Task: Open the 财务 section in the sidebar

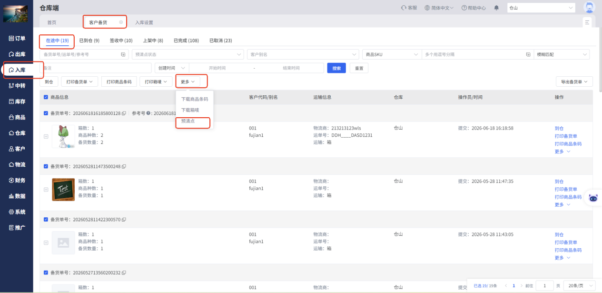Action: coord(17,180)
